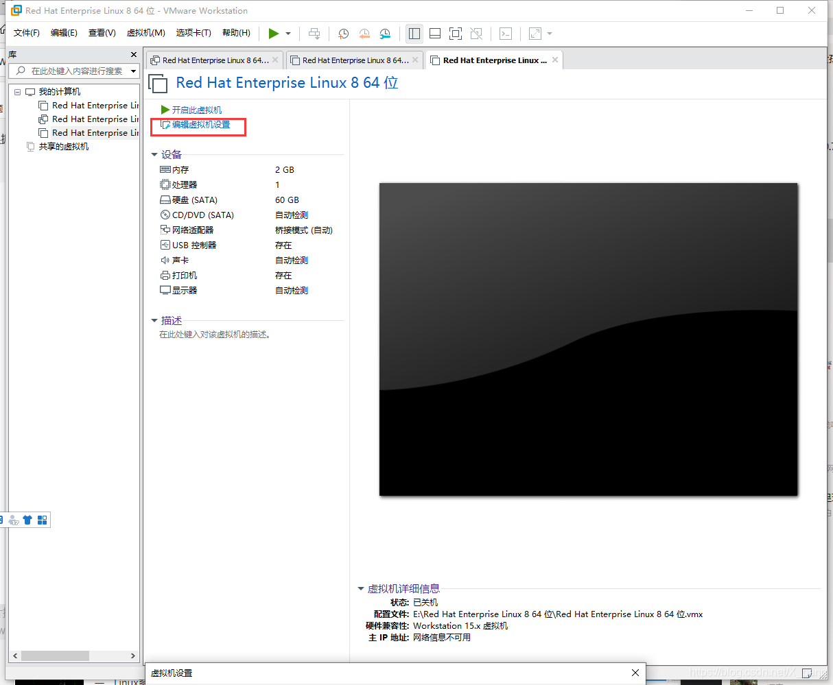The height and width of the screenshot is (685, 833).
Task: Open the 编辑(E) menu
Action: (x=64, y=33)
